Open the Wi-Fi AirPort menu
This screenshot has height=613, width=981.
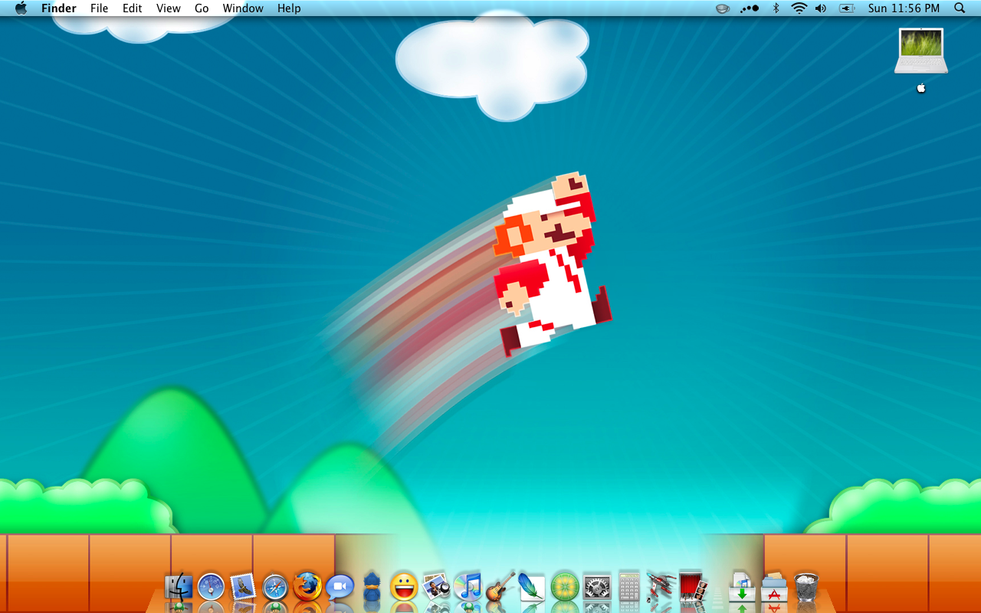[x=799, y=8]
